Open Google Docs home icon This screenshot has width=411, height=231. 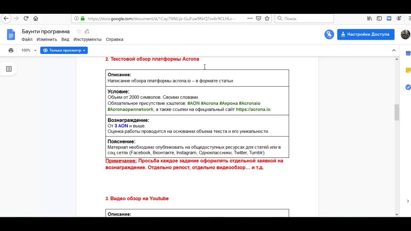[x=11, y=35]
